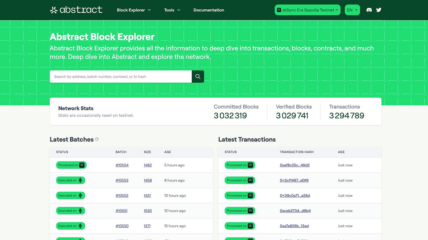Click size 1421 of batch #10552
The width and height of the screenshot is (428, 240).
click(147, 195)
